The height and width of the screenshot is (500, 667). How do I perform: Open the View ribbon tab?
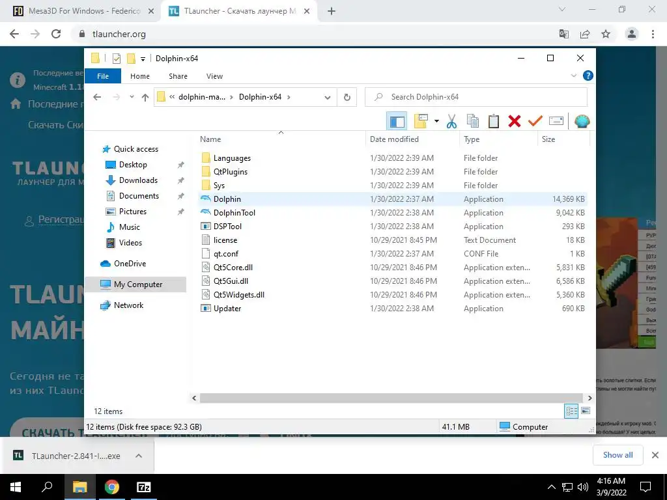(214, 76)
